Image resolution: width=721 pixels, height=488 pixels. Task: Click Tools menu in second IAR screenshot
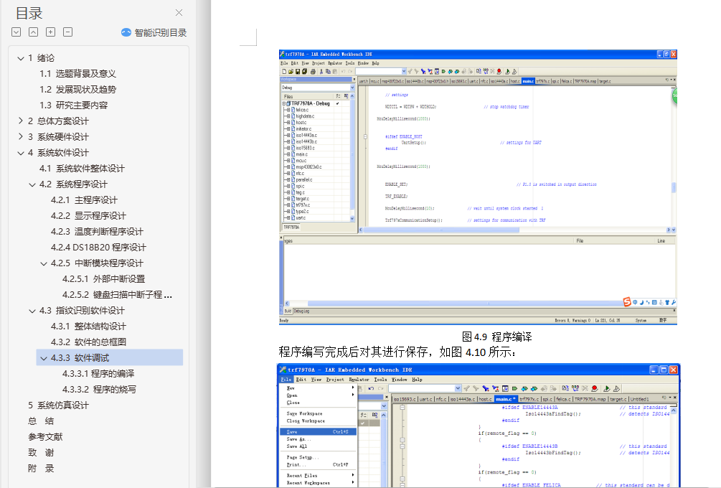pyautogui.click(x=380, y=380)
